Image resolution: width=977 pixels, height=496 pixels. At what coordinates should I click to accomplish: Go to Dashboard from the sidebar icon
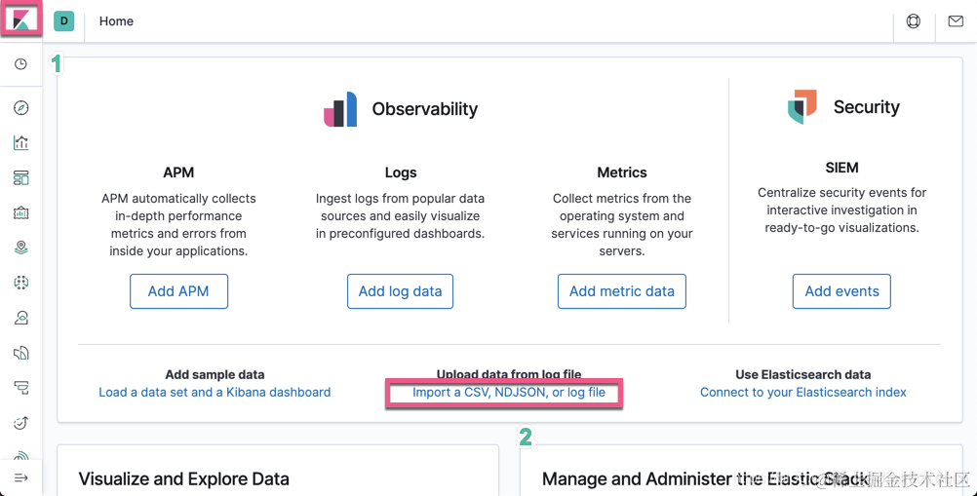pos(20,178)
